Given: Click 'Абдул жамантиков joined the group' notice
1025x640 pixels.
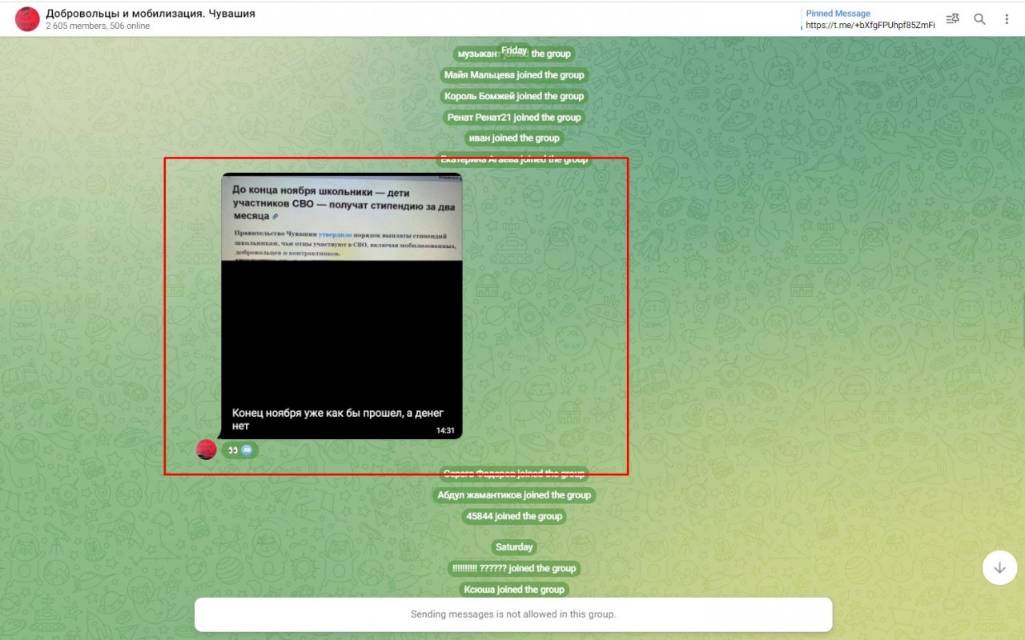Looking at the screenshot, I should 514,495.
